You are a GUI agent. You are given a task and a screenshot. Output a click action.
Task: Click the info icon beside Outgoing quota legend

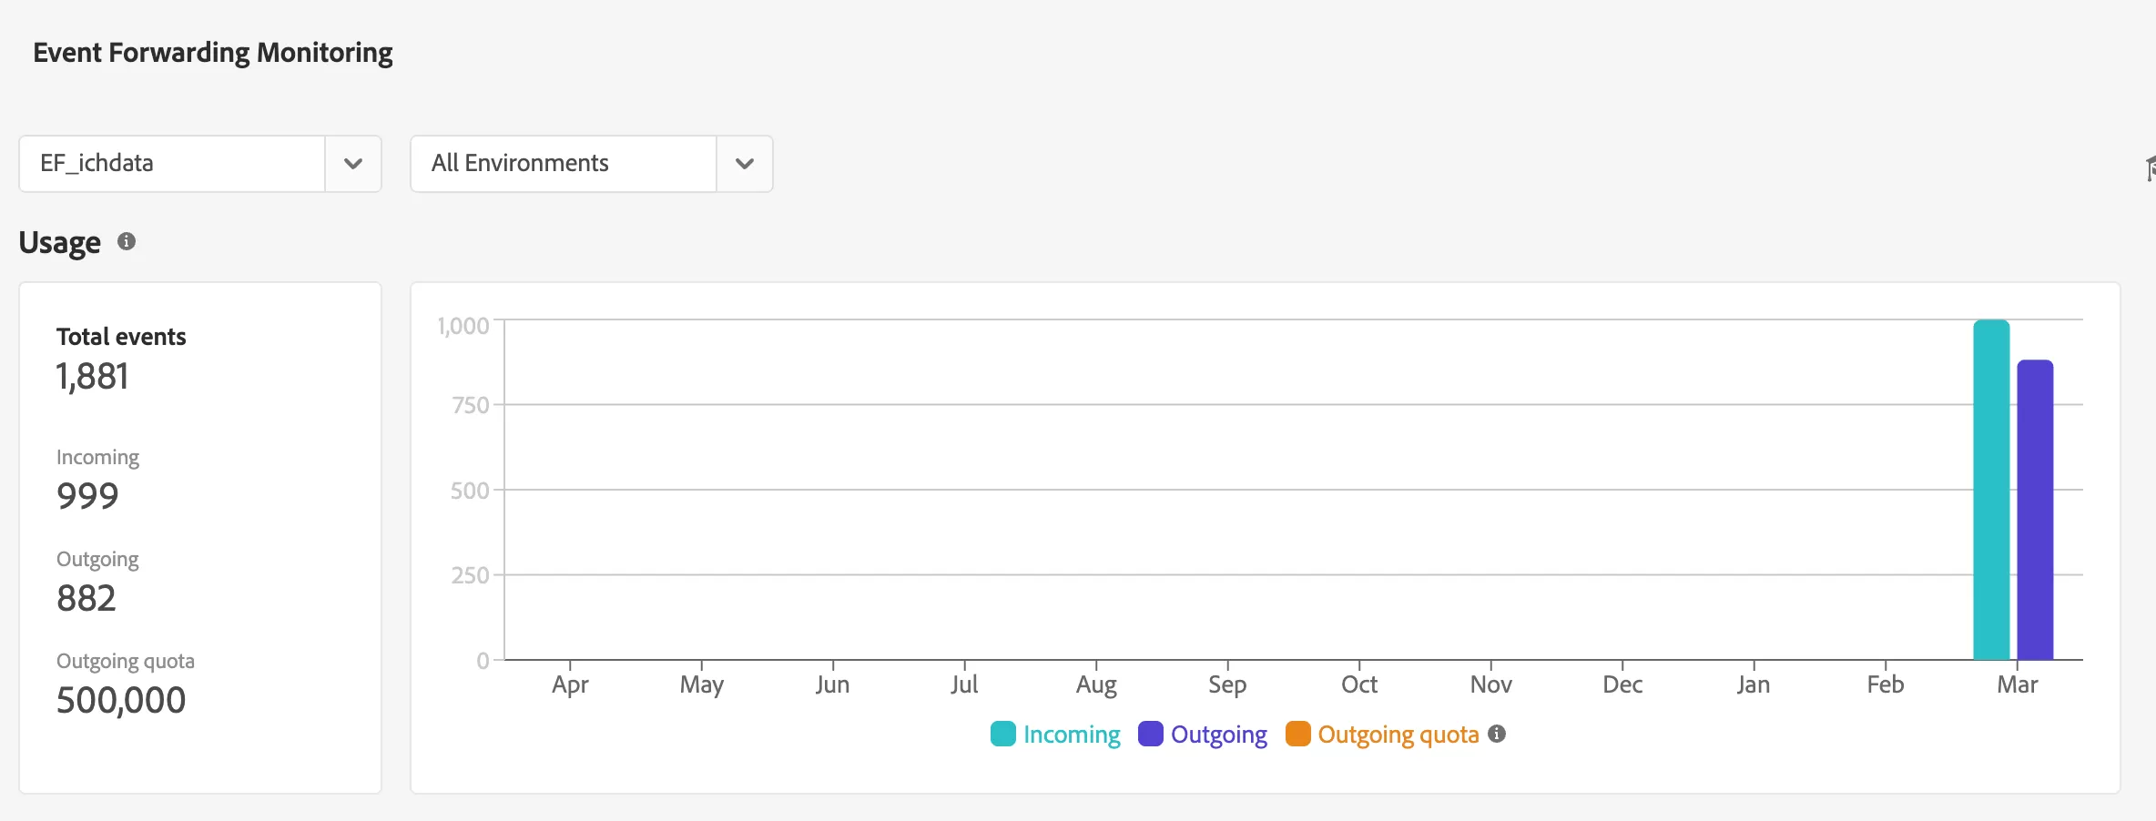coord(1497,734)
